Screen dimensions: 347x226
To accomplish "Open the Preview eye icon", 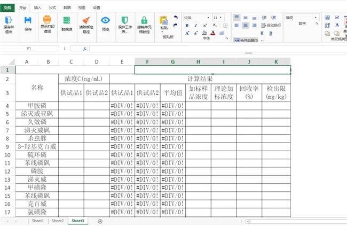I will coord(105,23).
